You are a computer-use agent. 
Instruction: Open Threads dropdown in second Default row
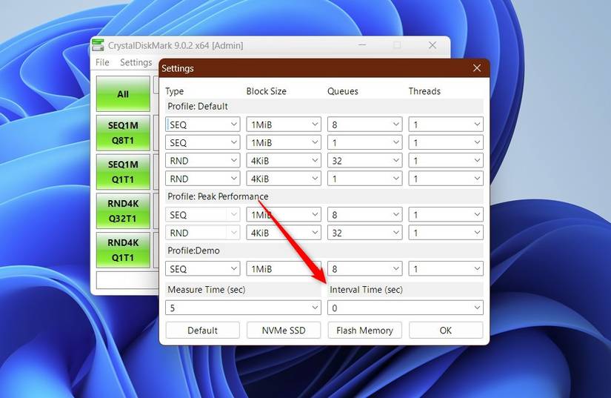click(x=446, y=142)
